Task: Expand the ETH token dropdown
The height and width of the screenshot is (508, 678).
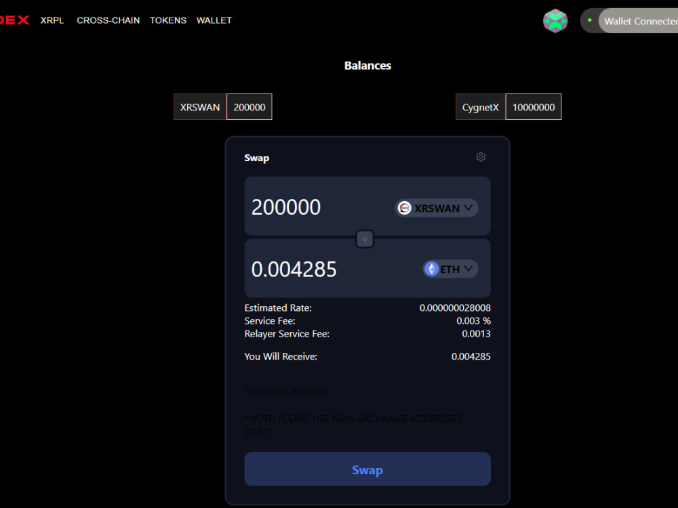Action: point(450,269)
